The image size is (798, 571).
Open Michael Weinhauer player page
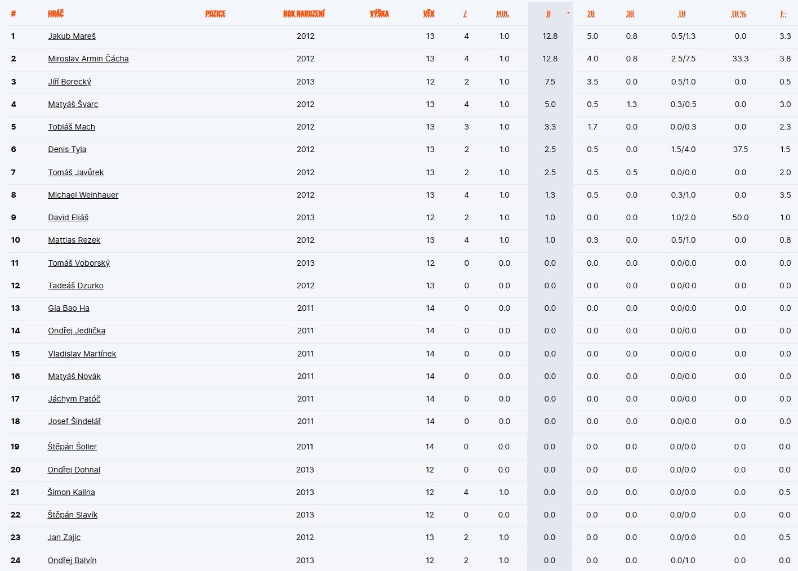click(x=83, y=195)
